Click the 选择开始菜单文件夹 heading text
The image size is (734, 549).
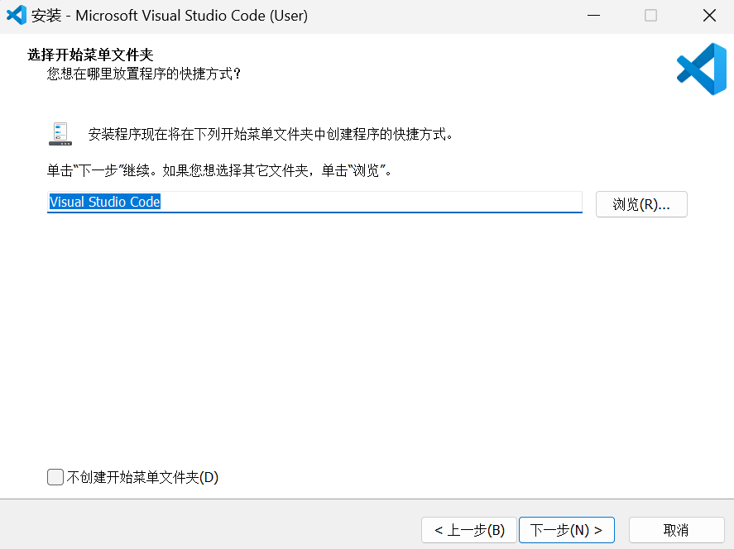(90, 55)
